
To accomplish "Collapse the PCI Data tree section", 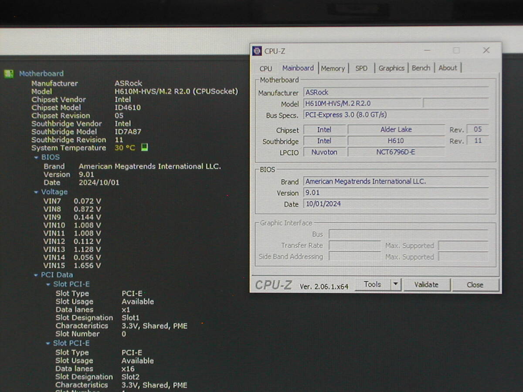I will tap(36, 275).
